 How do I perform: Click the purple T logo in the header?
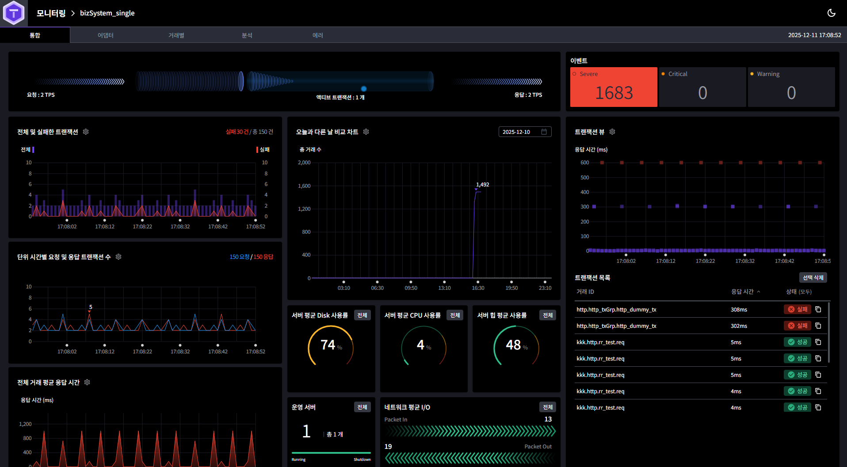tap(14, 13)
